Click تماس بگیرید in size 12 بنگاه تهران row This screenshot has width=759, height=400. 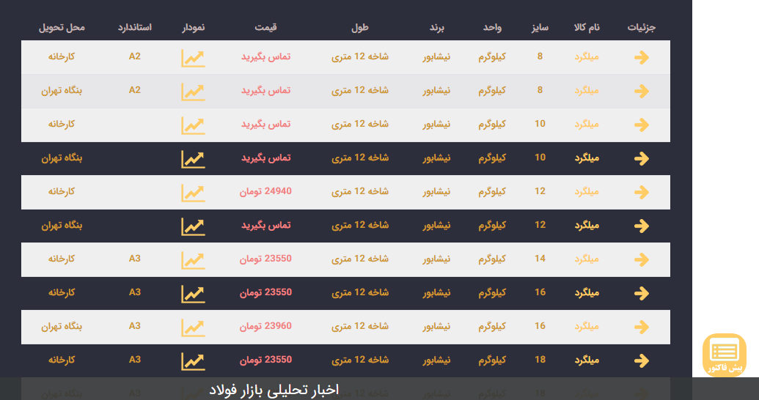point(265,225)
